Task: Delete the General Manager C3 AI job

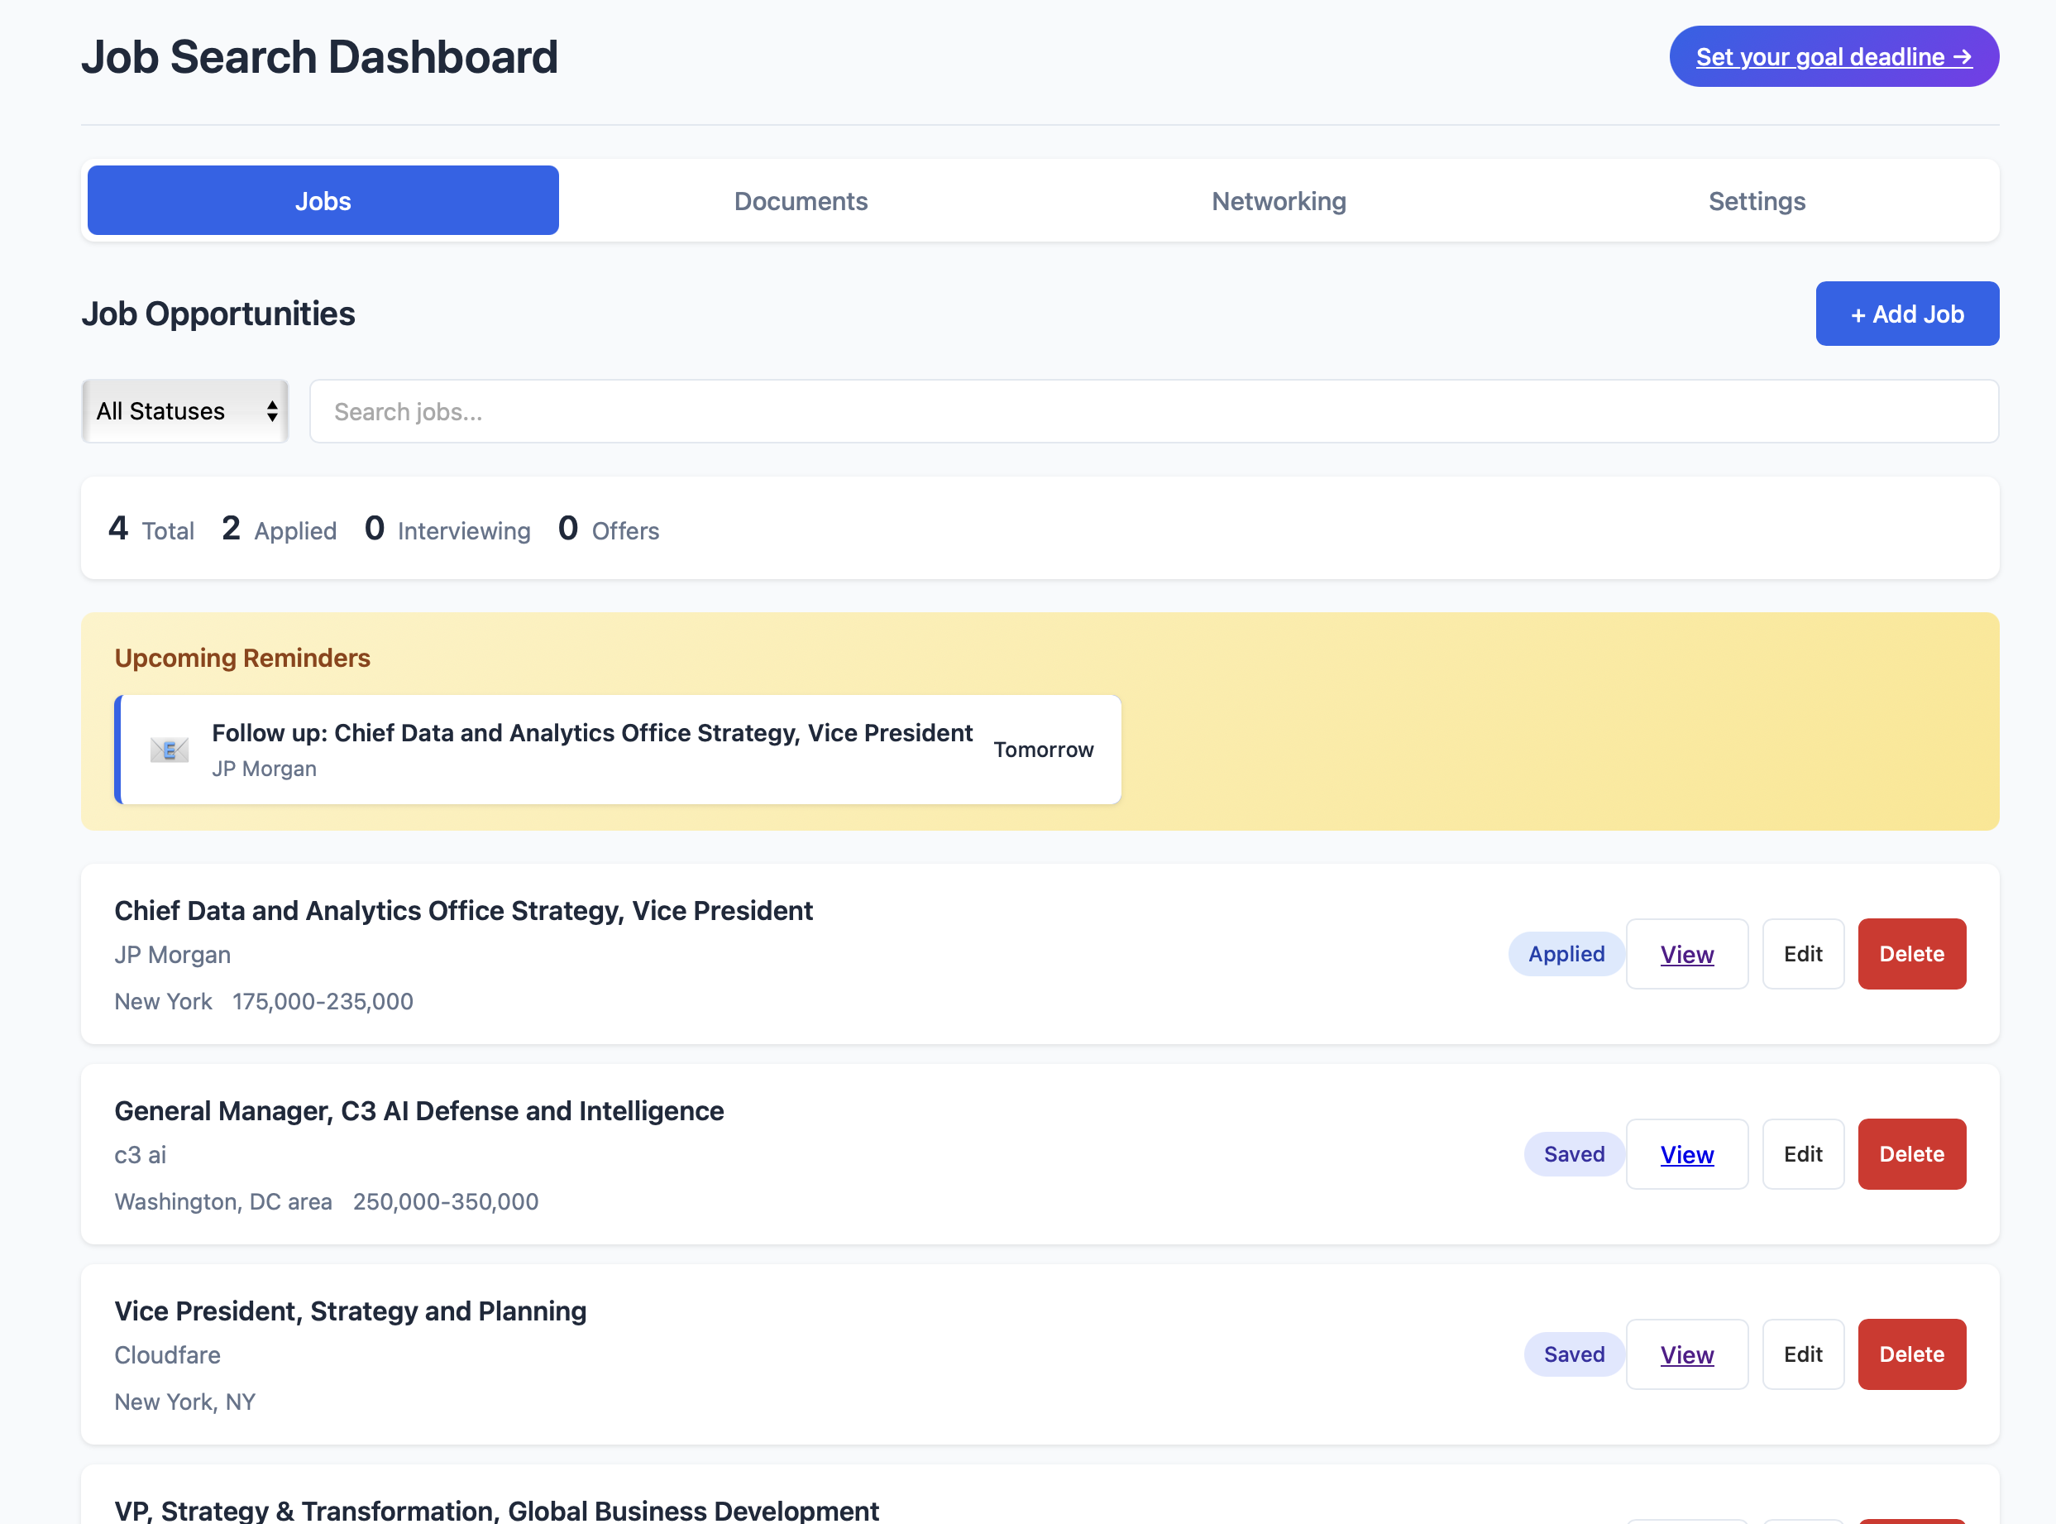Action: (x=1911, y=1153)
